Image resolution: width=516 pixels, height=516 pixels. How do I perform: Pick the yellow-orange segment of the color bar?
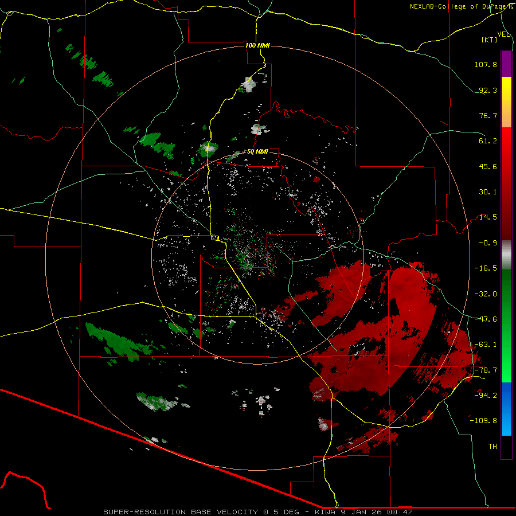[x=506, y=102]
